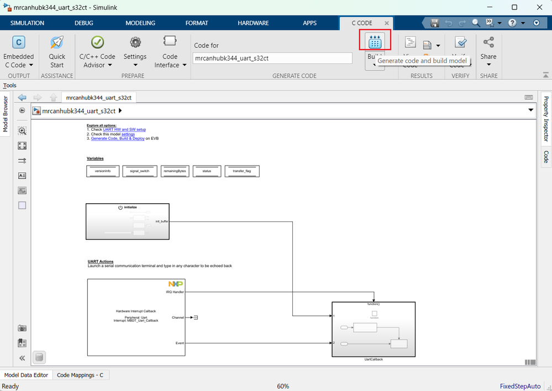Select the Annotation text tool icon

[x=22, y=175]
